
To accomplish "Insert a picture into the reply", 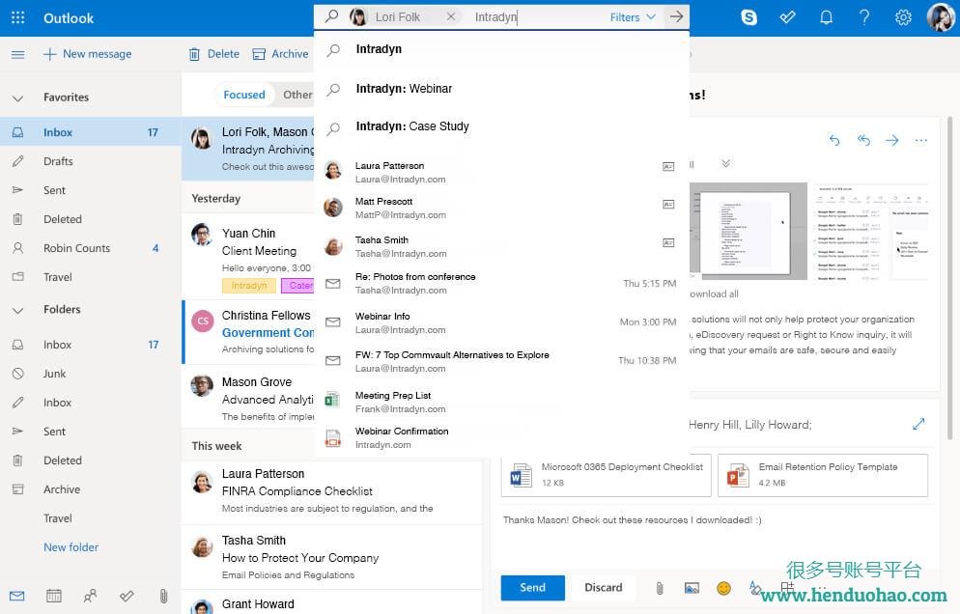I will point(692,588).
